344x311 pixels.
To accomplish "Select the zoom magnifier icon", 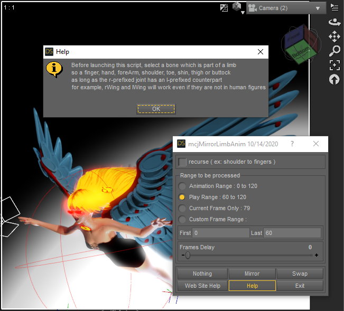I will point(334,51).
